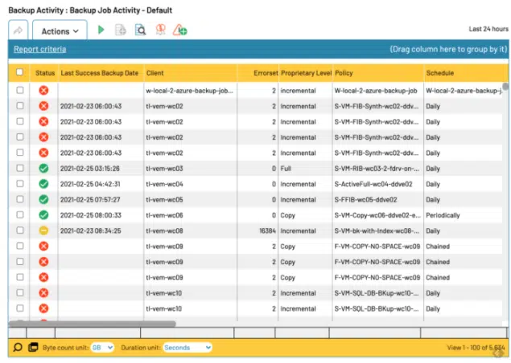Click the window copy icon in footer

click(33, 348)
